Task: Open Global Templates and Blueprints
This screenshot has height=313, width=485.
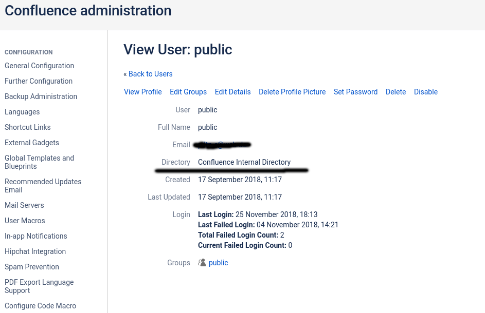Action: tap(39, 162)
